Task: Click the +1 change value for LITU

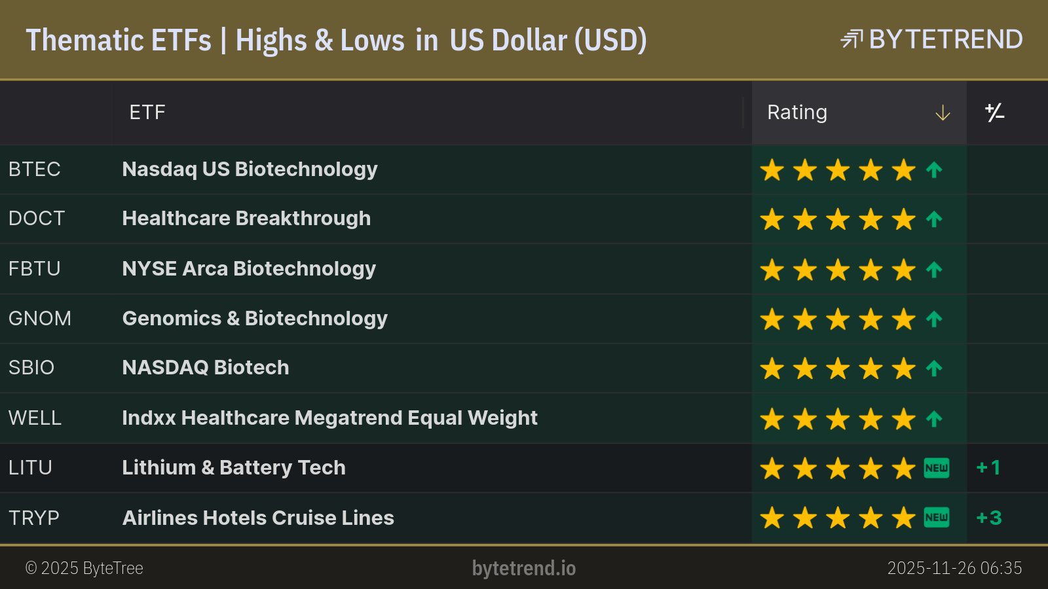Action: click(x=988, y=468)
